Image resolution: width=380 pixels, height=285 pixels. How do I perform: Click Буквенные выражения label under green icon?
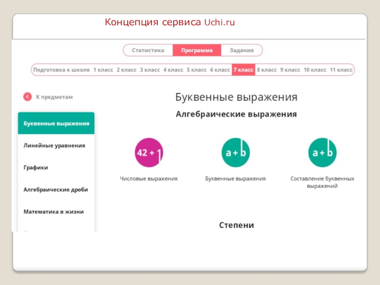[x=235, y=179]
